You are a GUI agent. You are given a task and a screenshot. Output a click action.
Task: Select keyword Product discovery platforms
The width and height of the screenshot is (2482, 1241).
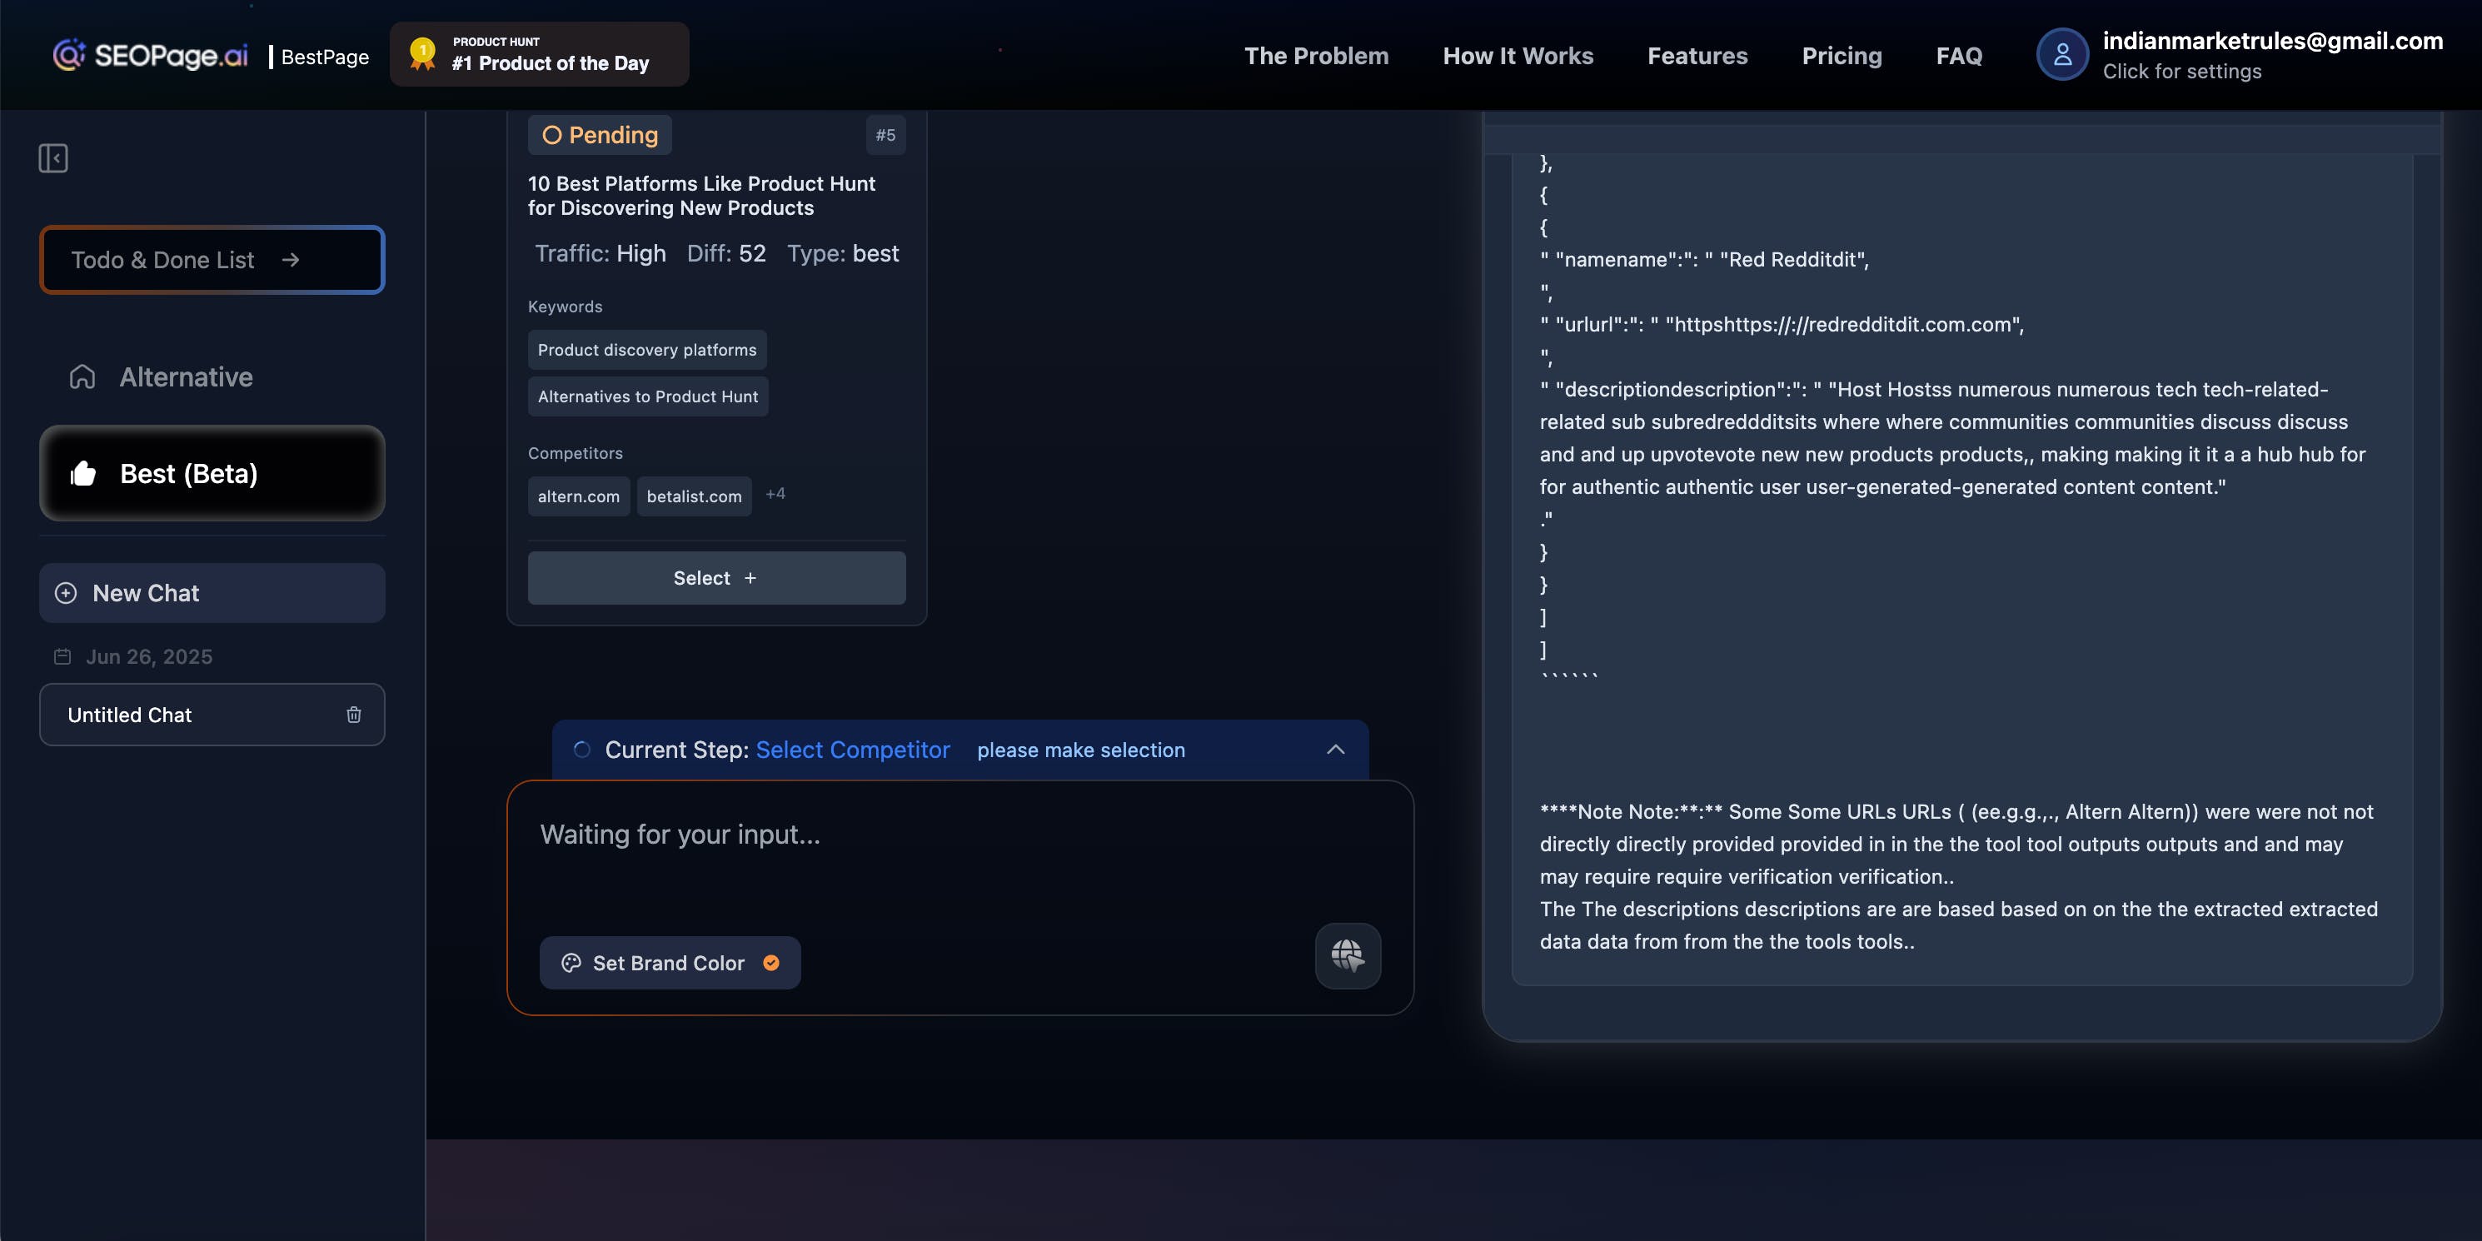(x=647, y=350)
